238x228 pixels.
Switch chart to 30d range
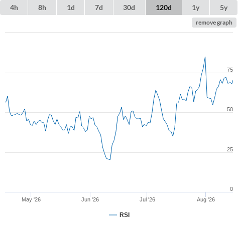(x=129, y=8)
